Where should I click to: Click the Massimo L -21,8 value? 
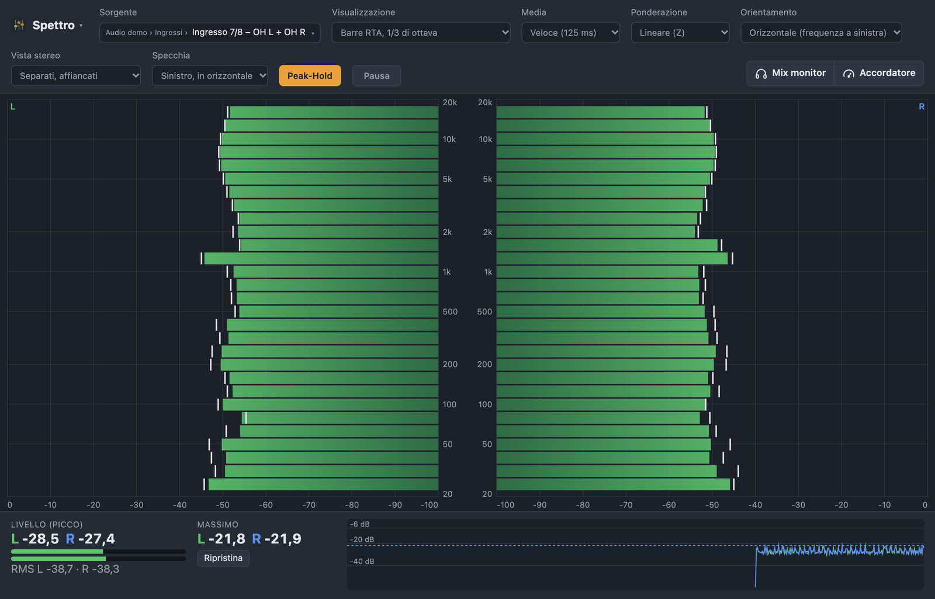[x=221, y=539]
